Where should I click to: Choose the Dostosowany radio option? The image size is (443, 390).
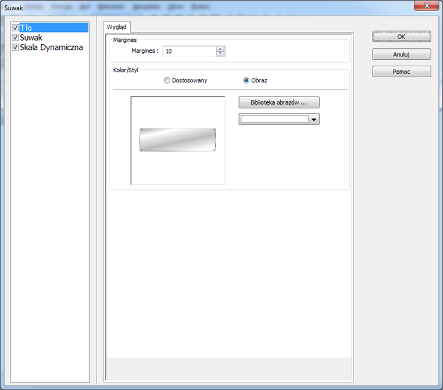tap(185, 80)
